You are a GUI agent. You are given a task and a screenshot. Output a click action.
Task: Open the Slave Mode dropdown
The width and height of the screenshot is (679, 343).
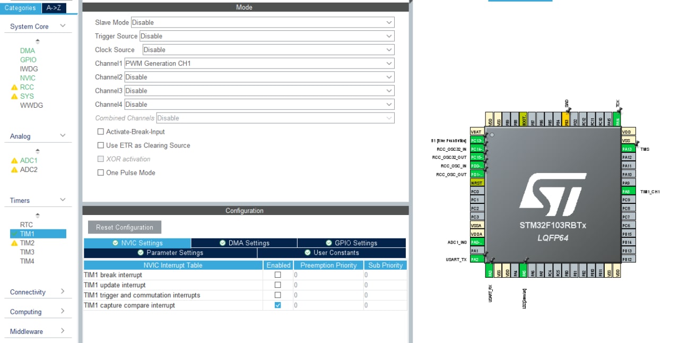point(263,22)
